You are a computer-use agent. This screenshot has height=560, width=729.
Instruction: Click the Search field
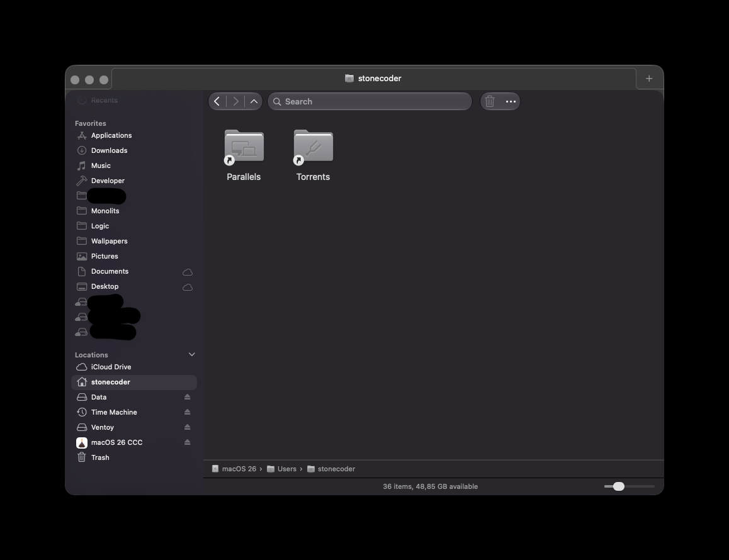tap(370, 101)
